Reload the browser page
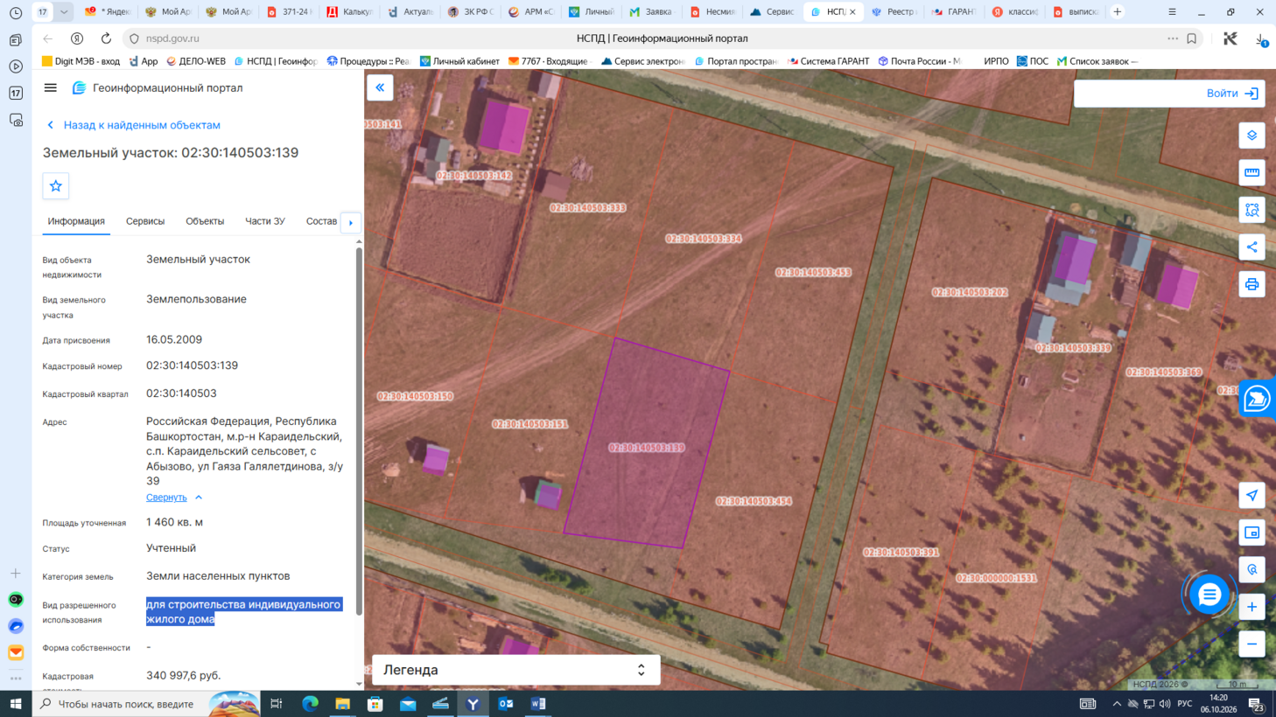 106,38
